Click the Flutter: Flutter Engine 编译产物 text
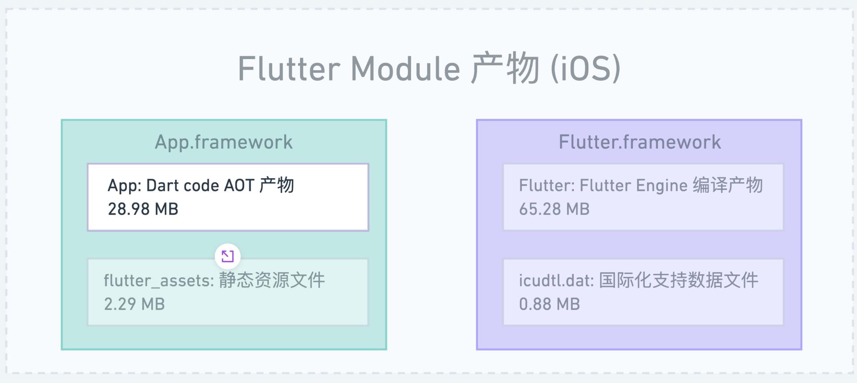Screen dimensions: 857x383 tap(641, 185)
